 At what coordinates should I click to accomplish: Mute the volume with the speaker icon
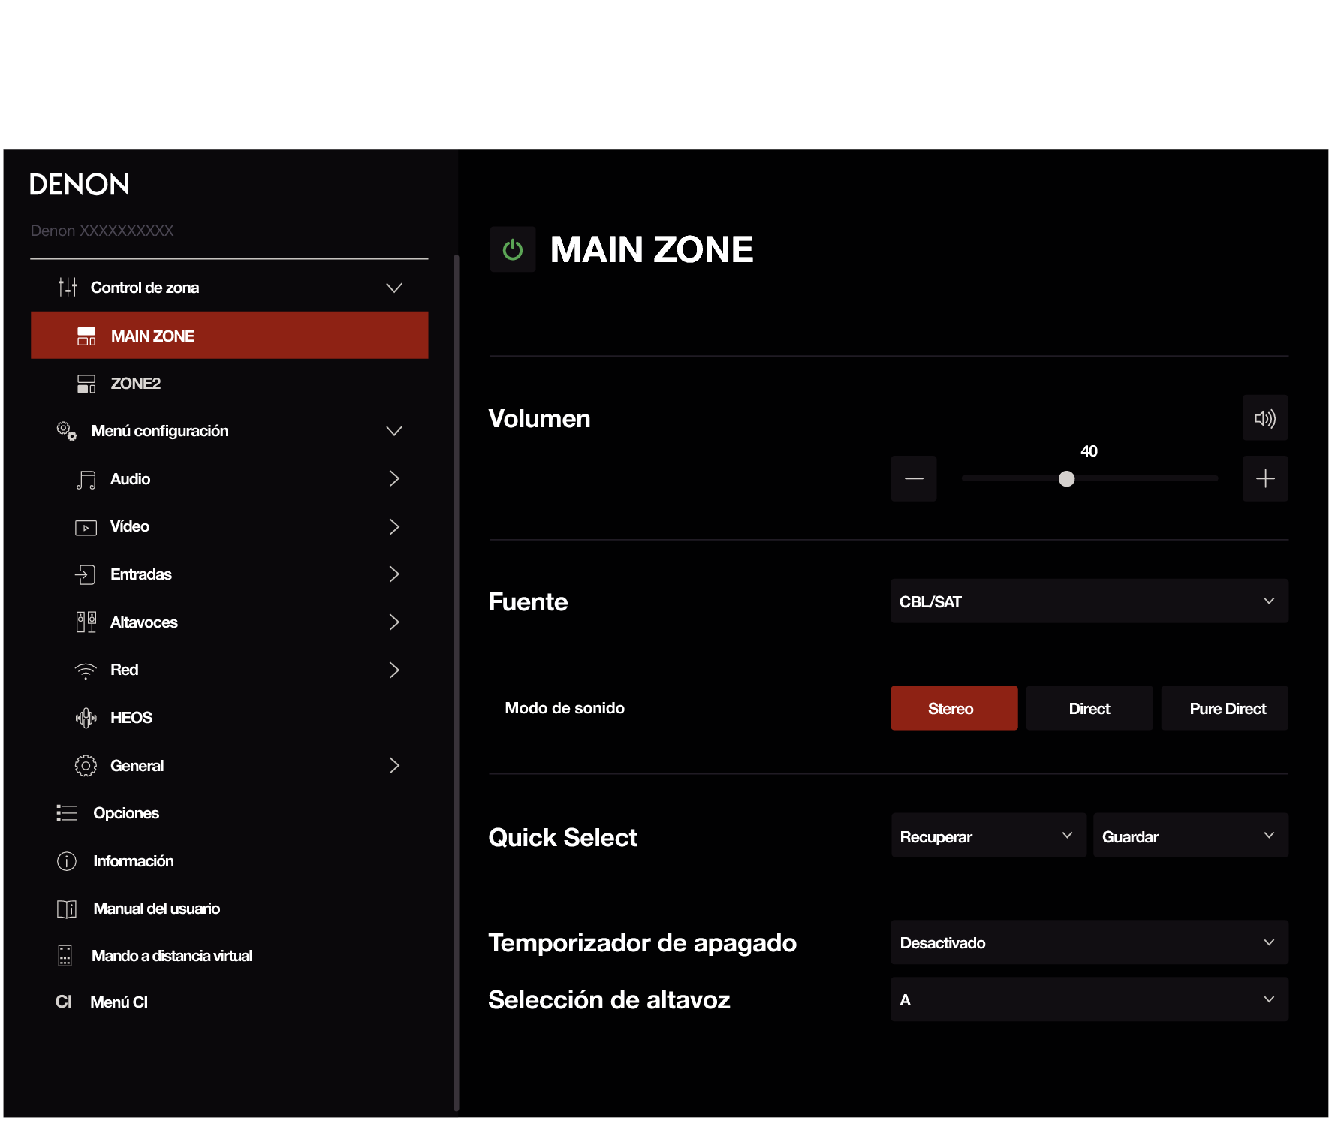(x=1265, y=418)
